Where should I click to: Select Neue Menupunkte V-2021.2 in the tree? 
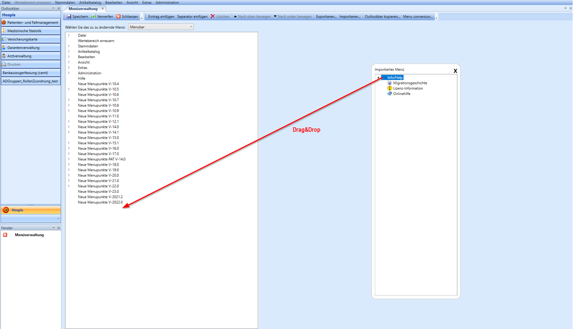click(100, 197)
